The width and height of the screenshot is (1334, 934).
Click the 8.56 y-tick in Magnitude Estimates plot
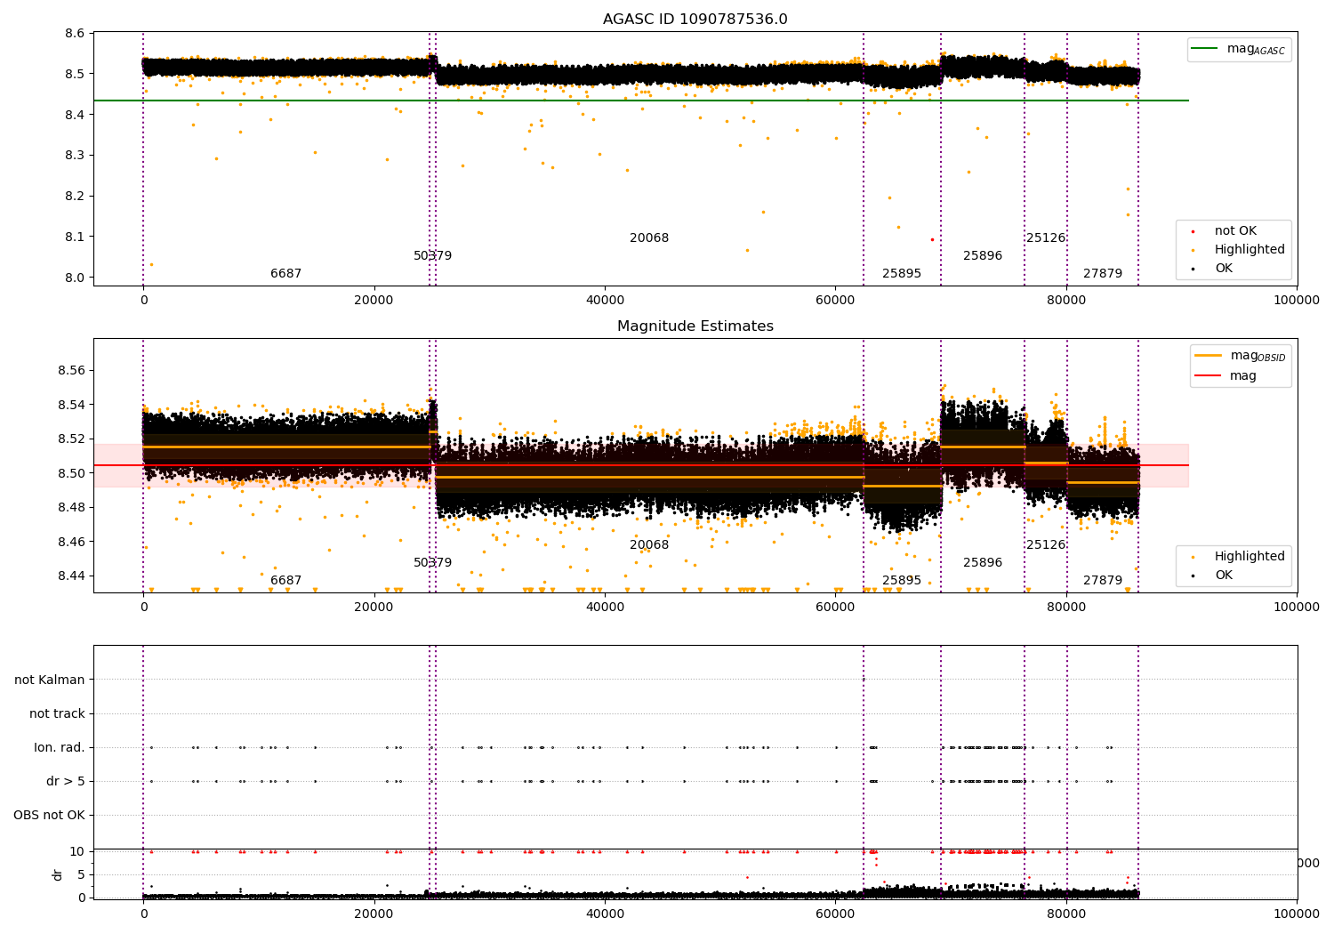[72, 371]
